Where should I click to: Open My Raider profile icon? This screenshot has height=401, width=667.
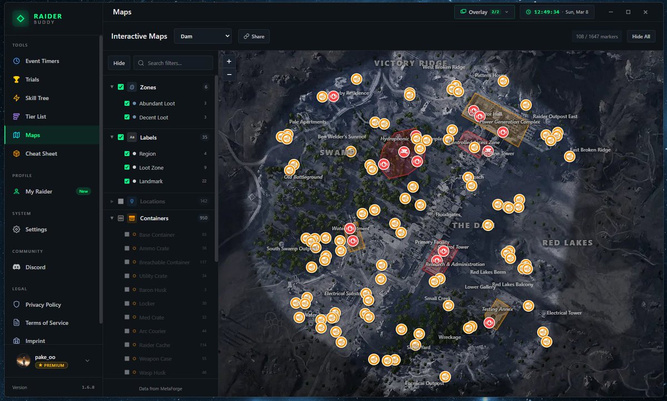tap(17, 192)
